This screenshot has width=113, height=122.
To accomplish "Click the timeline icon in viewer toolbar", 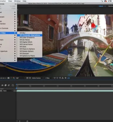I will [60, 78].
